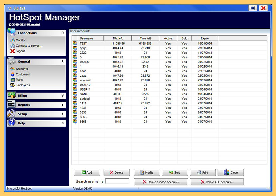Sort by the Expire column header
Image resolution: width=276 pixels, height=196 pixels.
[x=204, y=38]
